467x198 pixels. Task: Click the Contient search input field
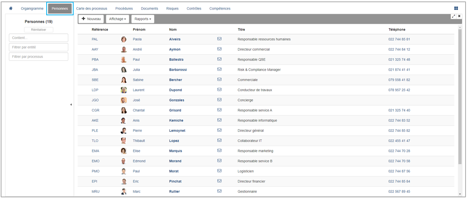point(39,38)
